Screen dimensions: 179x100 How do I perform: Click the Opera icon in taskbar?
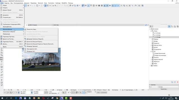coord(43,98)
